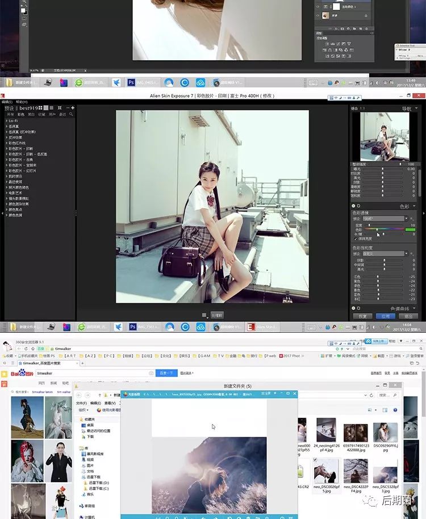The height and width of the screenshot is (519, 426).
Task: Switch presets to large grid view in Exposure
Action: pos(40,108)
